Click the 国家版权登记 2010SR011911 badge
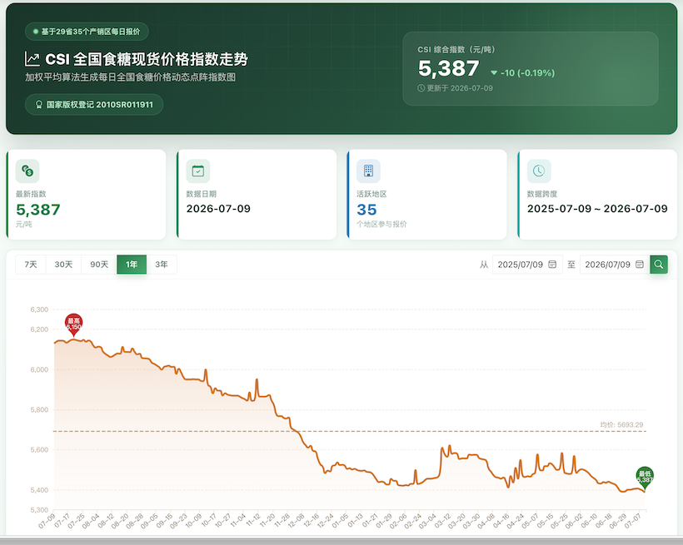The height and width of the screenshot is (545, 683). click(94, 105)
